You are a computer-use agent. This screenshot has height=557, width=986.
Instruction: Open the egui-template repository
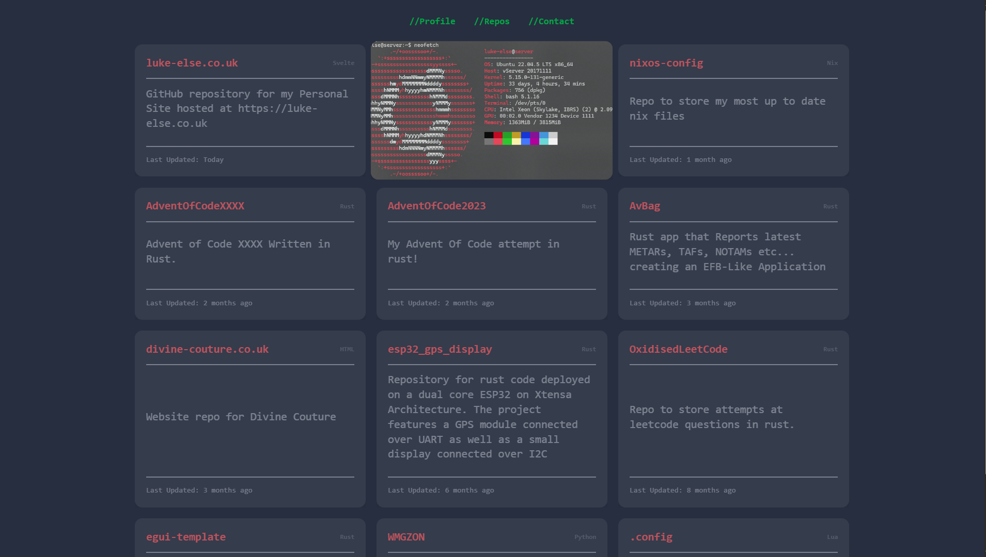click(185, 537)
